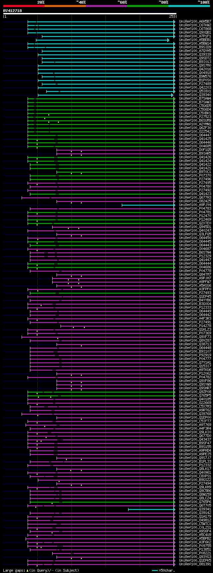Click the UniRef100_B7SAW4 entry
Image resolution: width=213 pixels, height=573 pixels.
point(195,98)
